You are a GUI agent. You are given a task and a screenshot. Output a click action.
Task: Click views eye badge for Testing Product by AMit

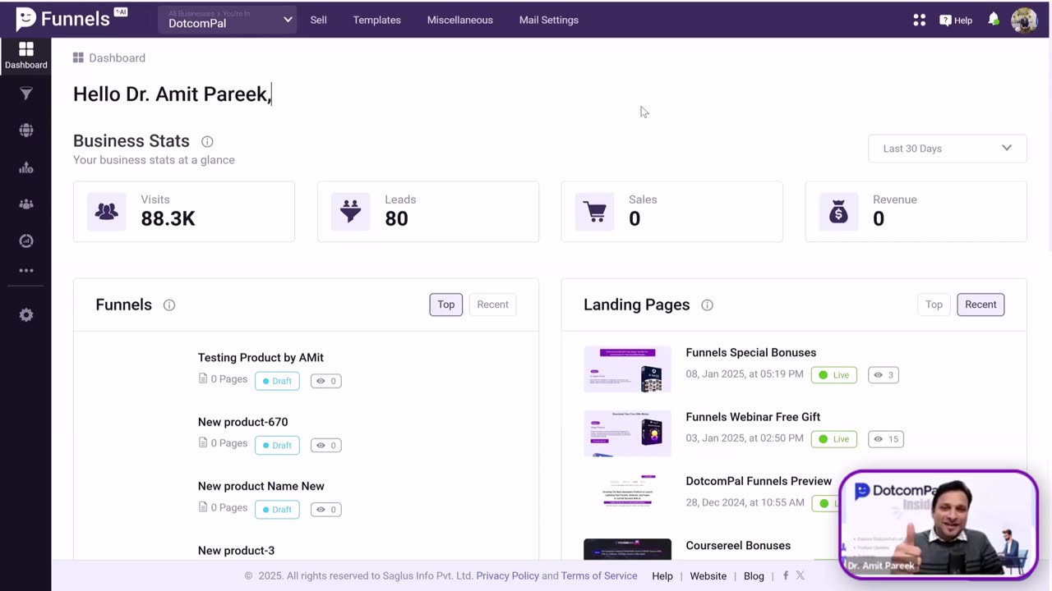pyautogui.click(x=325, y=381)
